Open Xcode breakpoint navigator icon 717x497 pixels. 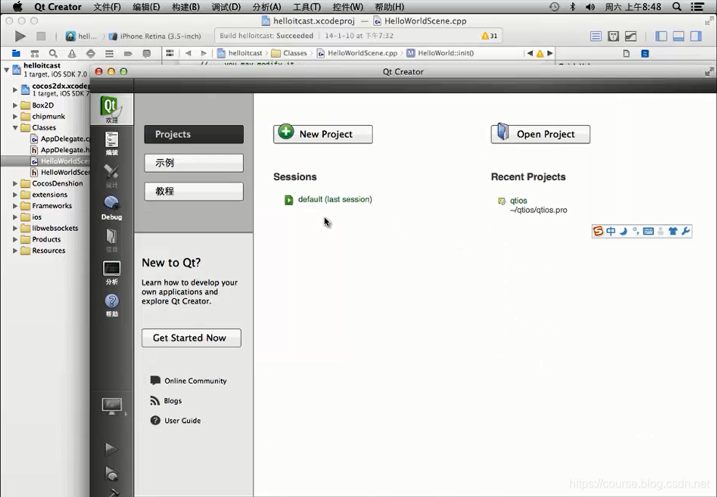pyautogui.click(x=128, y=54)
